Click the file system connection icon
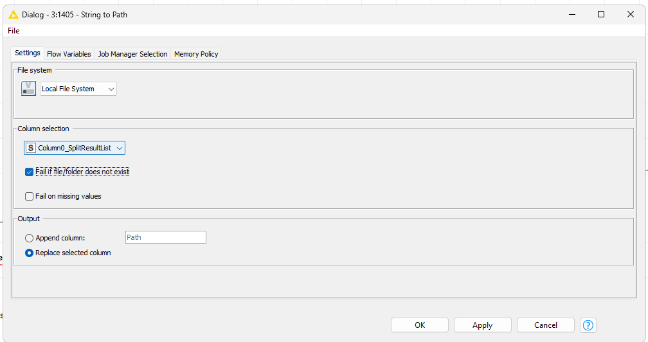Screen dimensions: 648x342 tap(28, 89)
